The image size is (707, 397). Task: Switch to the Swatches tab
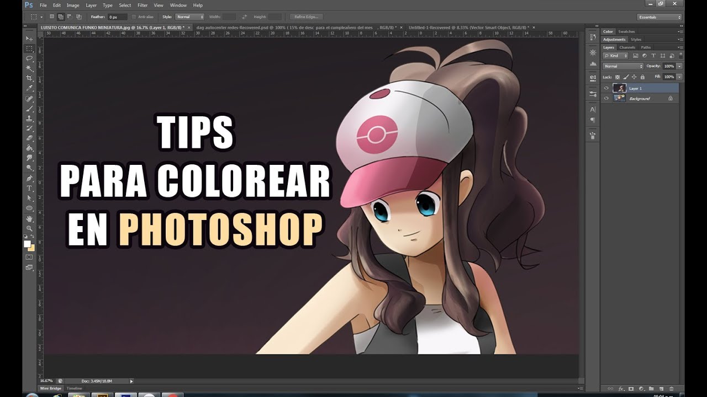(x=626, y=31)
